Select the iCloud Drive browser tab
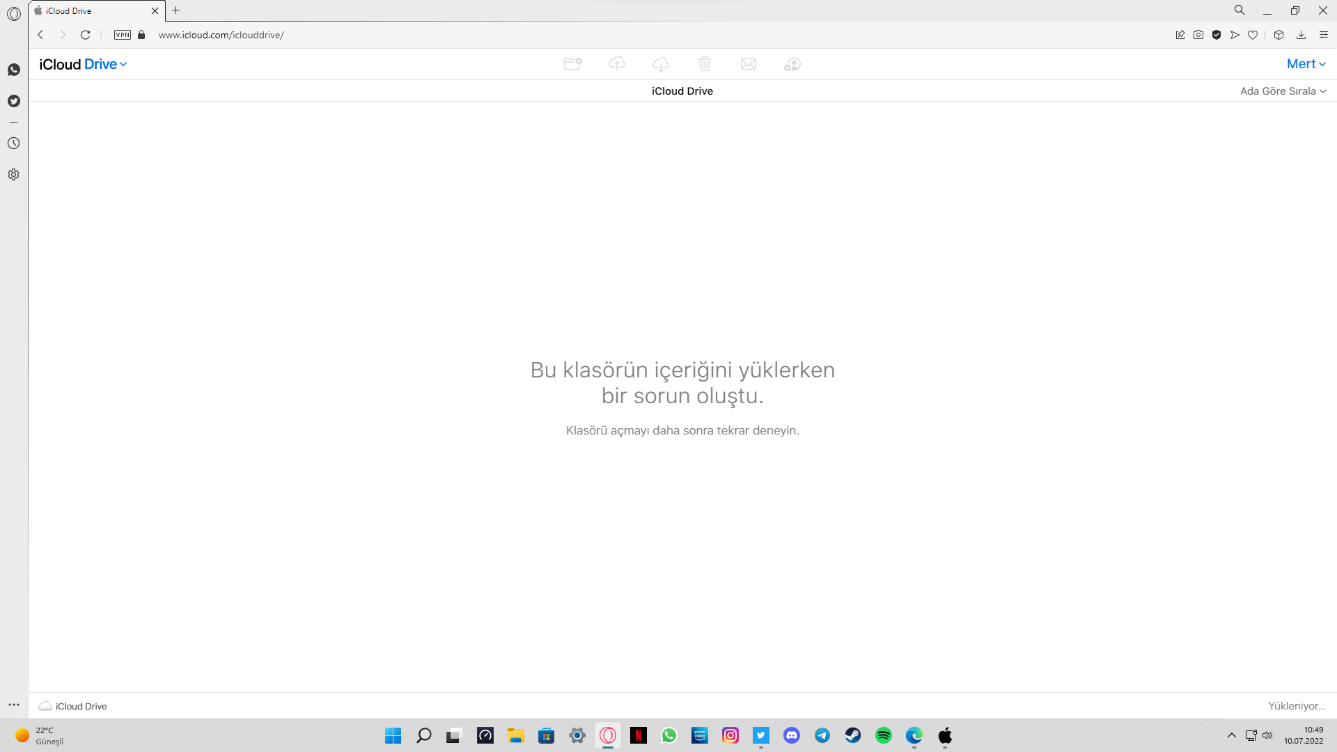 91,10
